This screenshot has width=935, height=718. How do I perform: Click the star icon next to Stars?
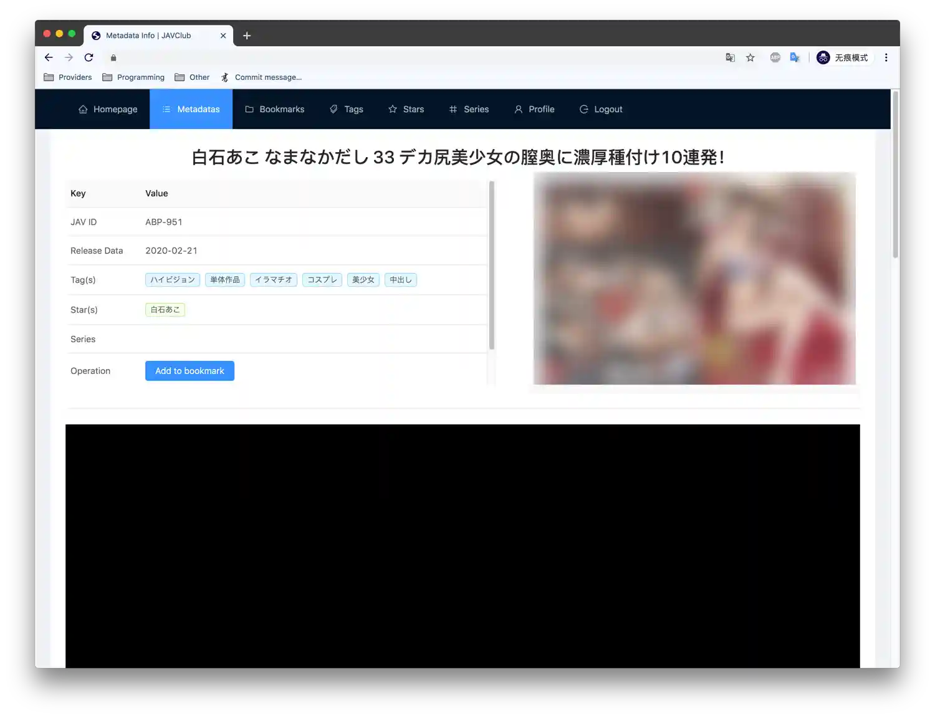click(x=393, y=109)
